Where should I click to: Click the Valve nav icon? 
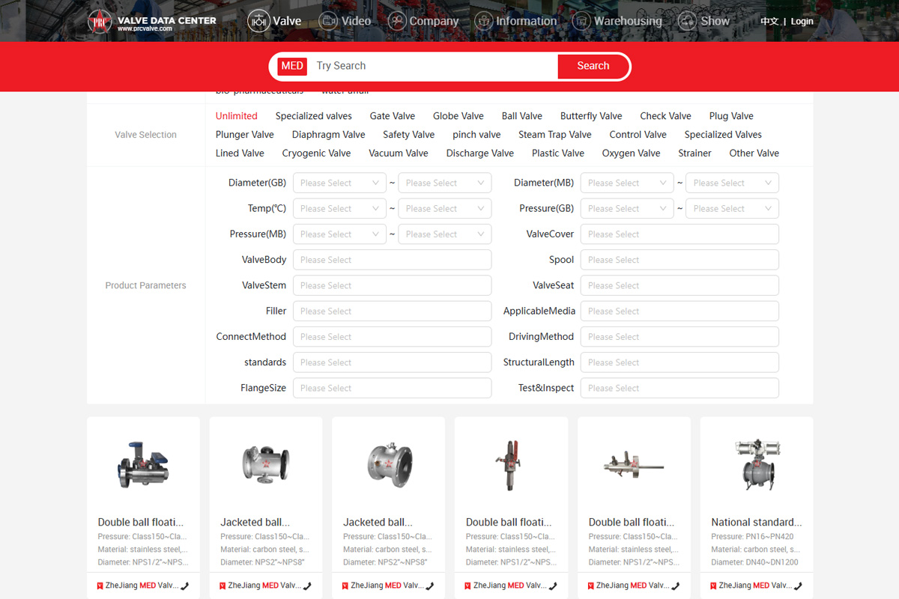(x=258, y=21)
